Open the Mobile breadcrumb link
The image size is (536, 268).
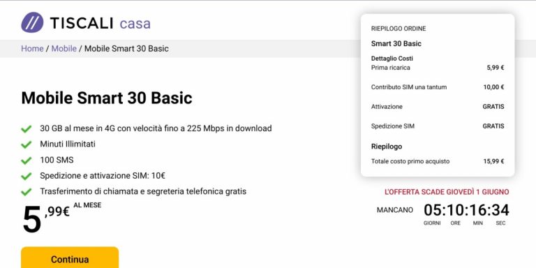click(64, 49)
